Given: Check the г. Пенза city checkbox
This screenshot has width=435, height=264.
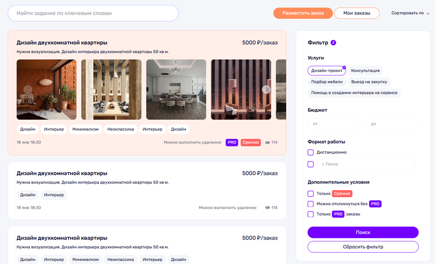Looking at the screenshot, I should (x=311, y=164).
